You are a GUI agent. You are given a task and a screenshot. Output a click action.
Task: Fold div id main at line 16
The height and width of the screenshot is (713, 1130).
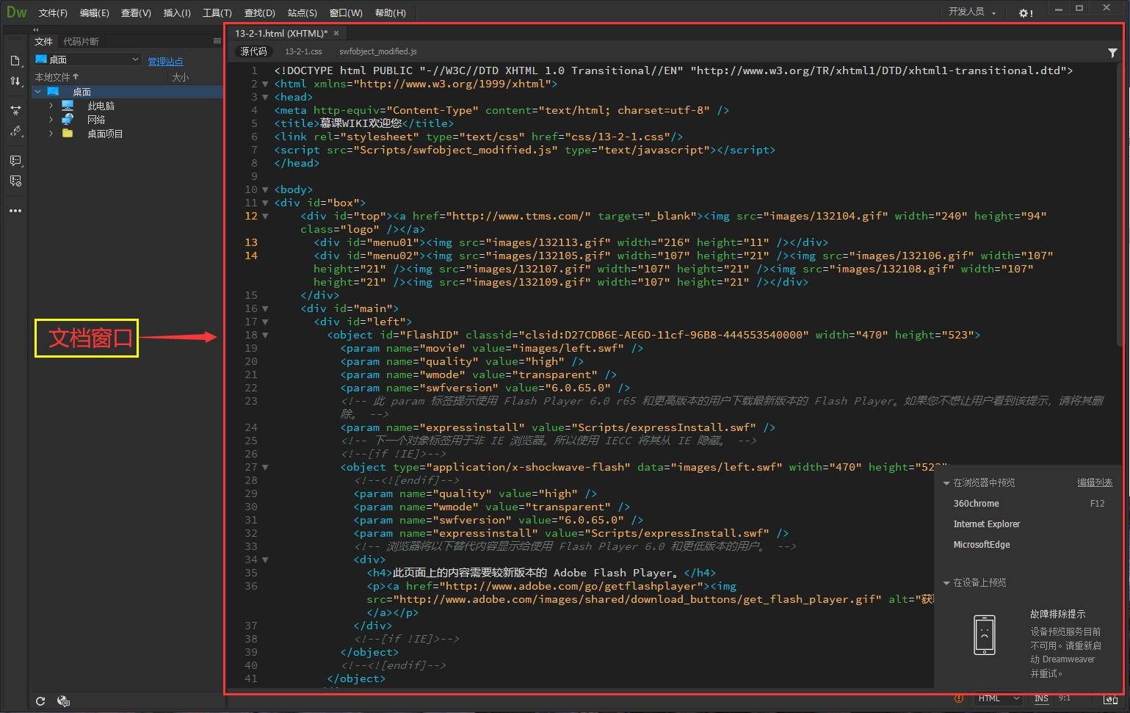265,308
